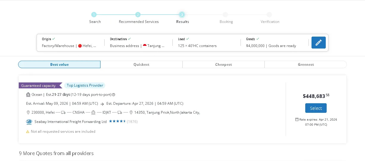Click the Select button for the $448,683 quote
Screen dimensions: 365x161
(316, 108)
